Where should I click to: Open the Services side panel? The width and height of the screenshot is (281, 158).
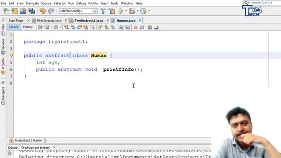click(x=3, y=47)
